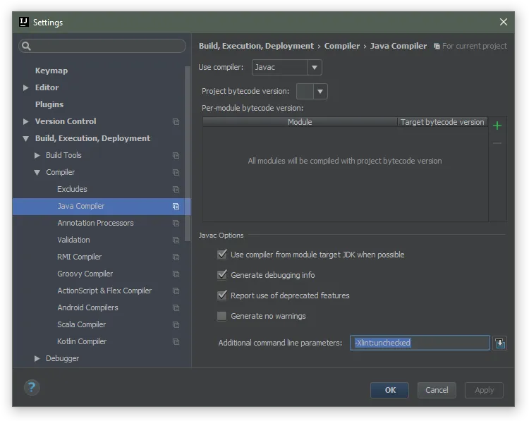The height and width of the screenshot is (421, 529).
Task: Open RMI Compiler settings page
Action: pos(79,257)
